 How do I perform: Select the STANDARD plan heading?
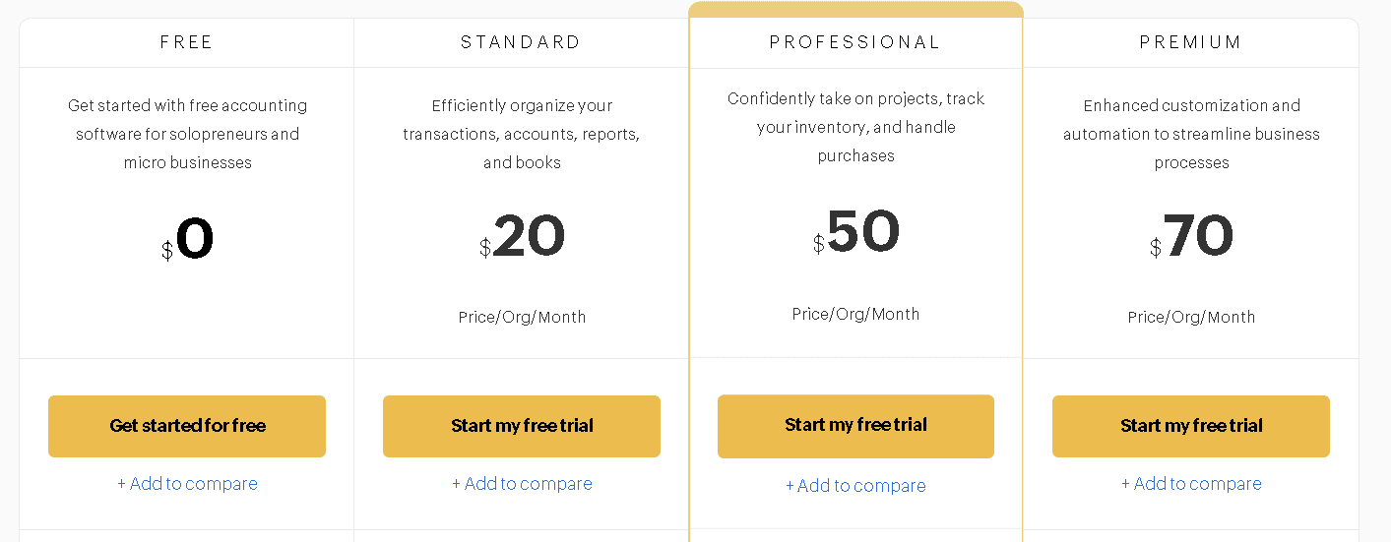[x=522, y=42]
